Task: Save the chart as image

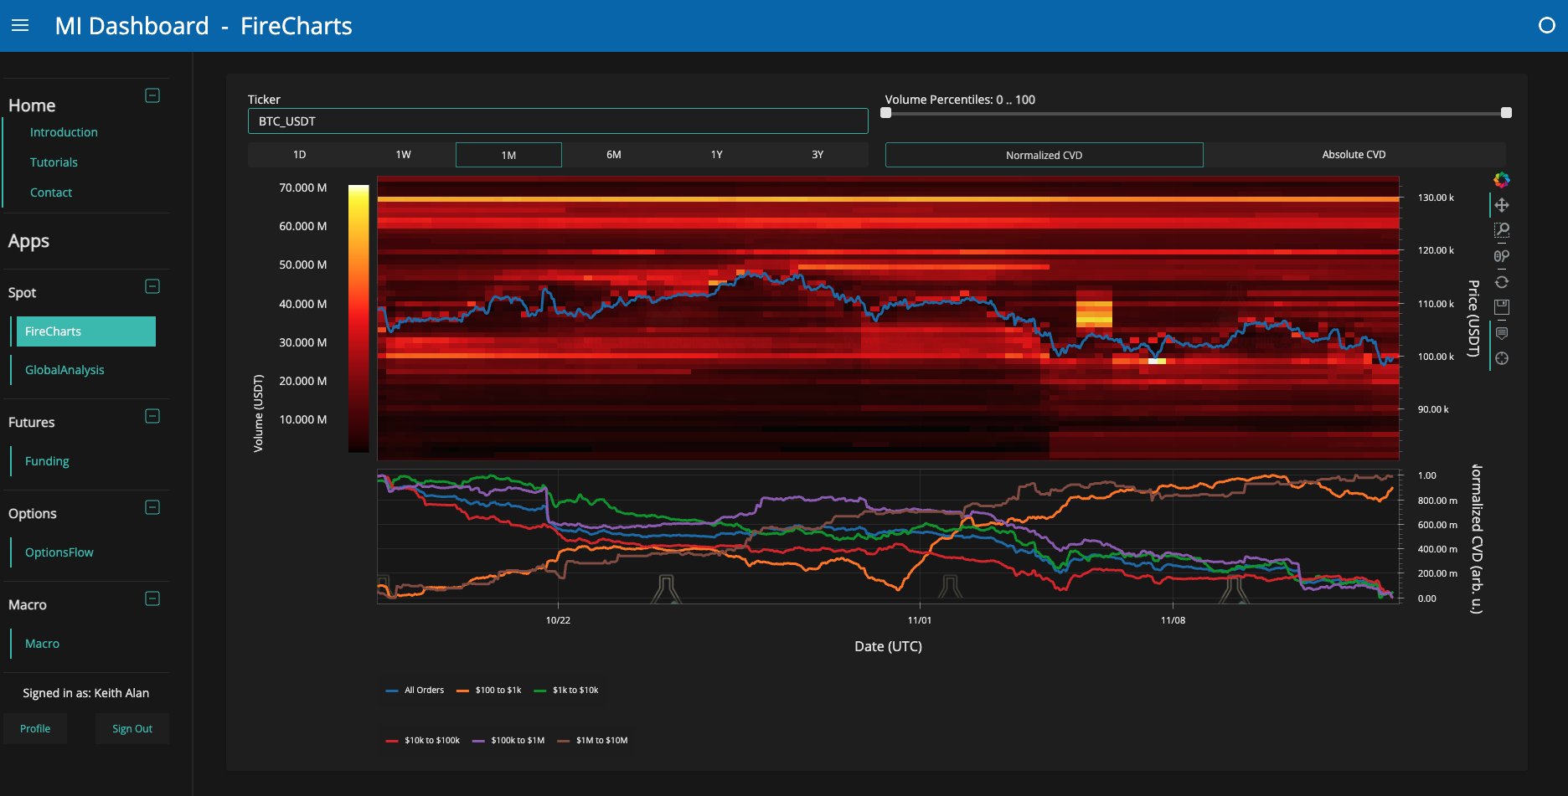Action: [1502, 307]
